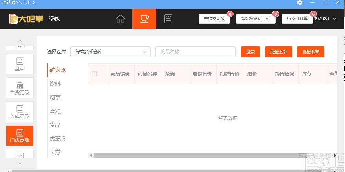Click the 批量上架 button
Screen dimensions: 345x172
[279, 52]
